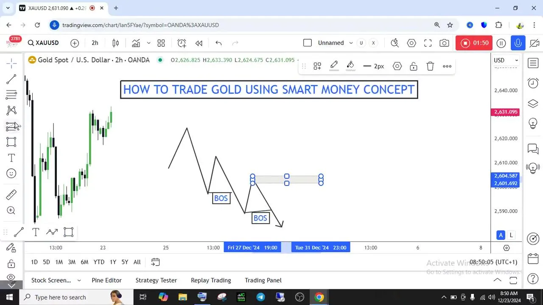This screenshot has width=543, height=305.
Task: Collapse the left toolbar with bottom chevron
Action: (x=11, y=286)
